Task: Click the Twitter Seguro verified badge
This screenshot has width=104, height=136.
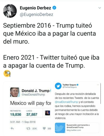Action: pyautogui.click(x=77, y=85)
